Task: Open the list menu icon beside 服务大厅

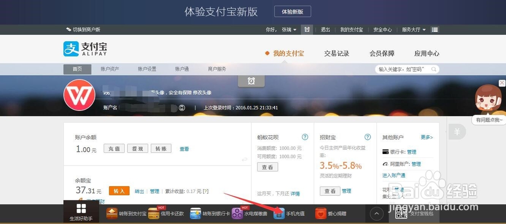Action: [435, 30]
